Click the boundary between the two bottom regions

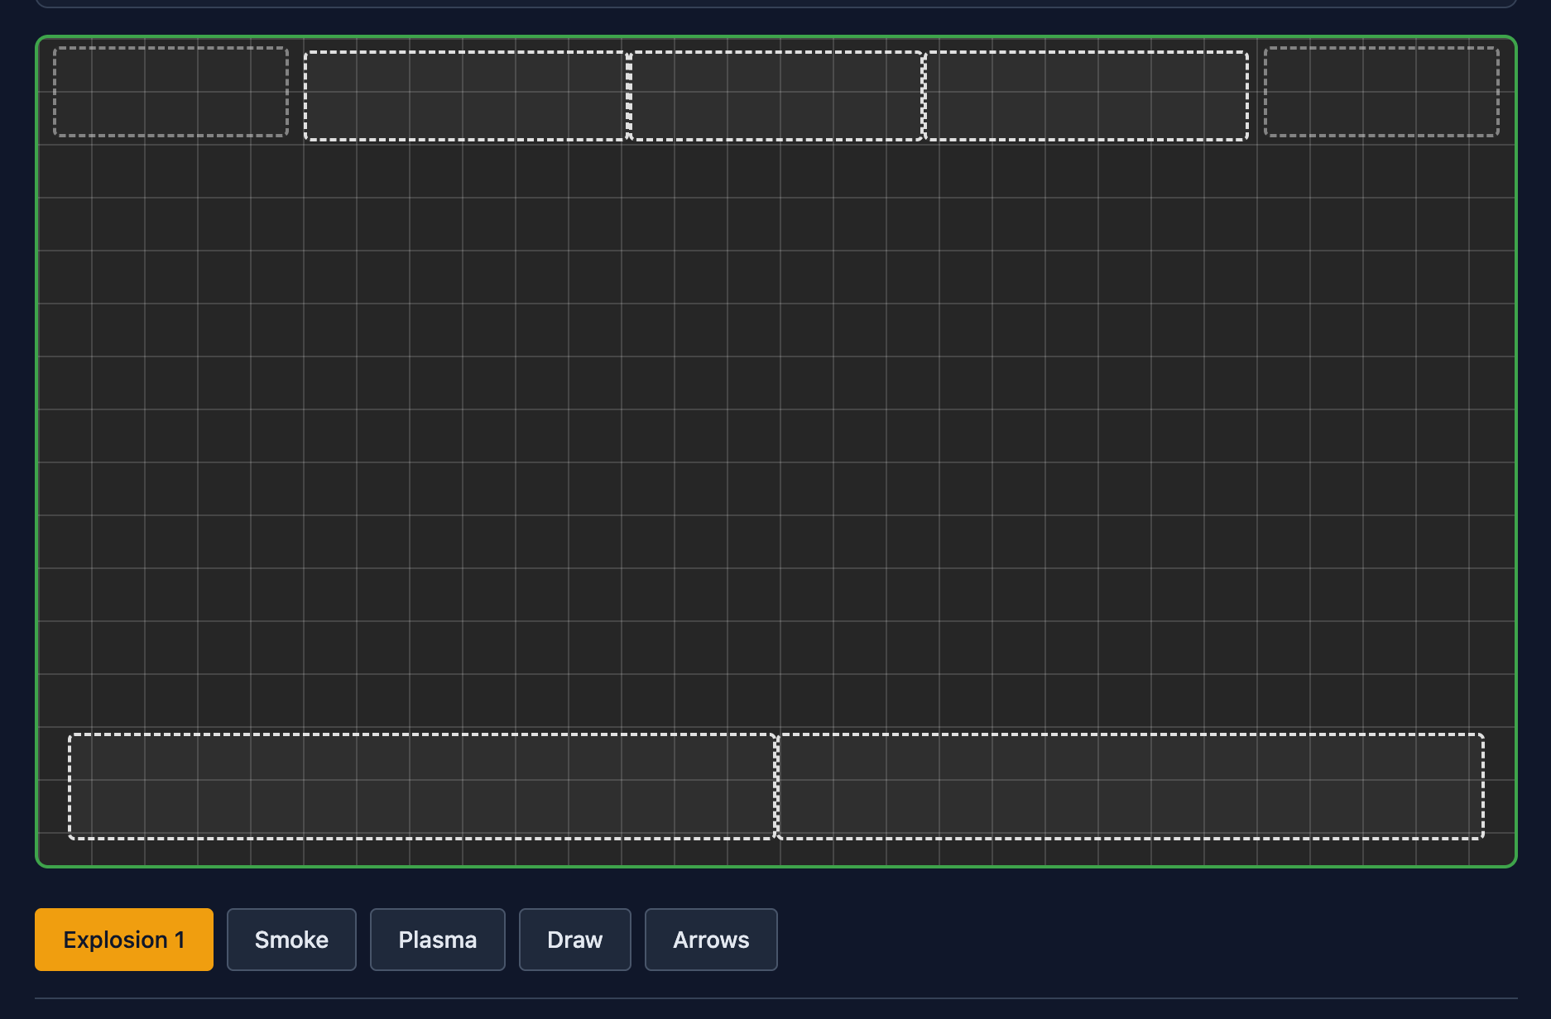pos(775,787)
